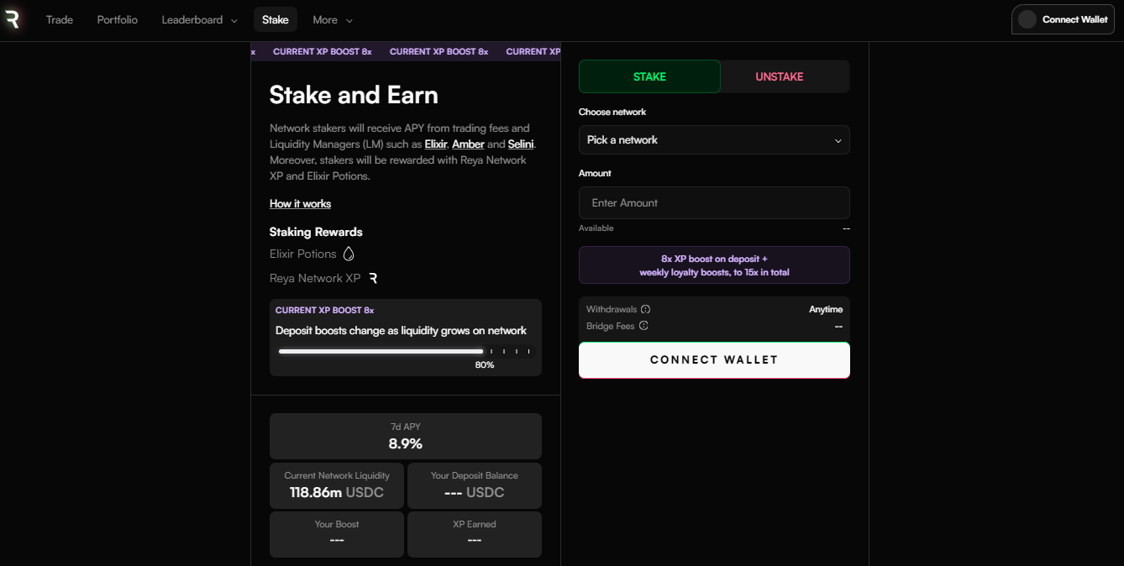This screenshot has height=566, width=1124.
Task: Click the Reya logo in top-left corner
Action: coord(12,19)
